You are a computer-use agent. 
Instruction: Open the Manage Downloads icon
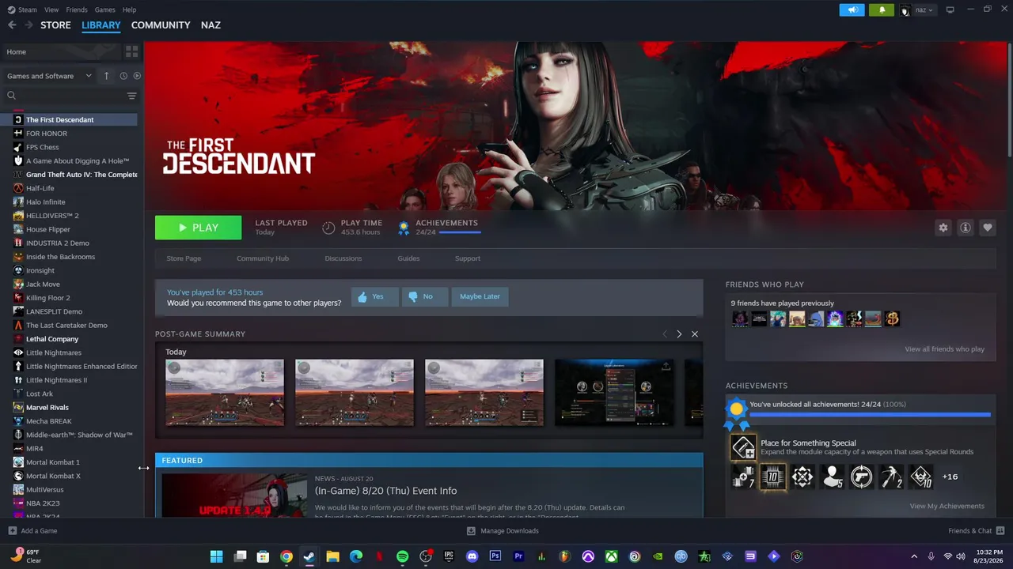[x=471, y=531]
